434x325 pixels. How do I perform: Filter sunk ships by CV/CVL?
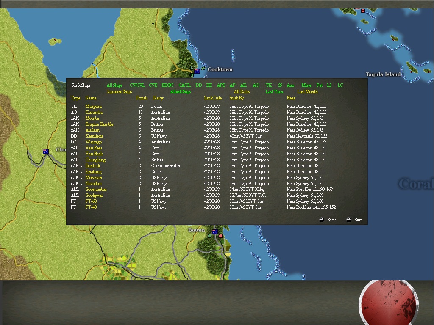point(137,85)
